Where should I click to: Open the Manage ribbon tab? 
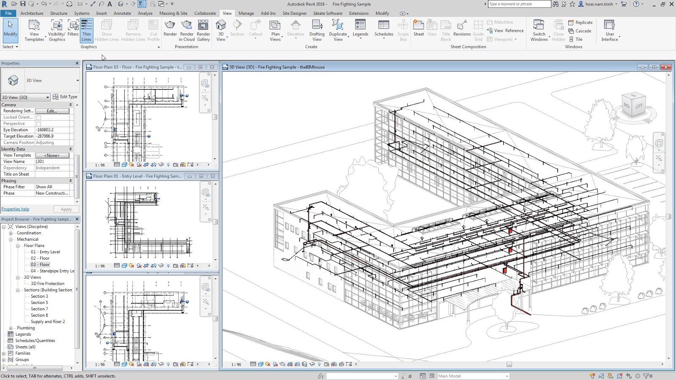click(x=246, y=13)
